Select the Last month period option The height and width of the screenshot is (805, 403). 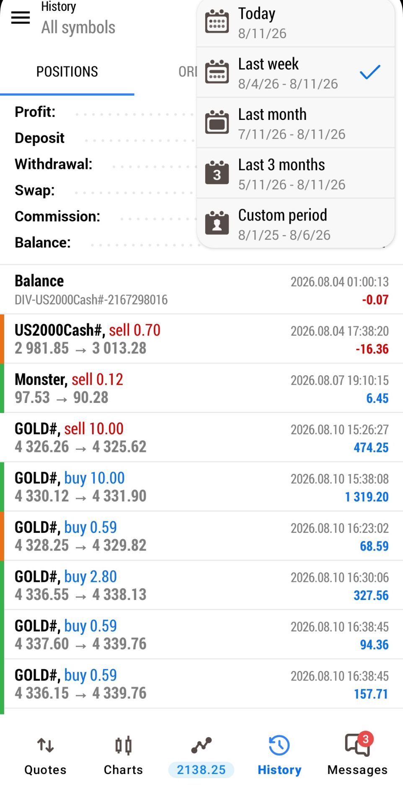pos(296,123)
